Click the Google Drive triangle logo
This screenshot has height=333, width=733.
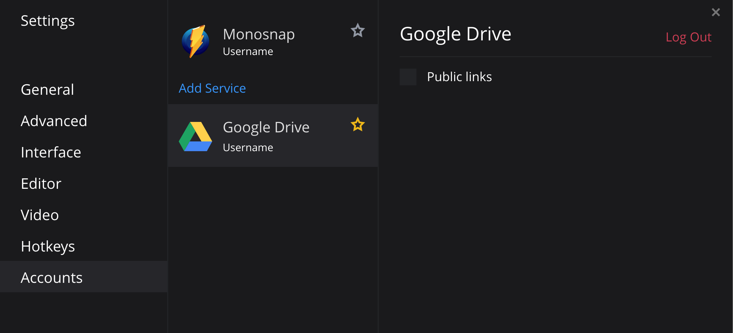tap(195, 137)
